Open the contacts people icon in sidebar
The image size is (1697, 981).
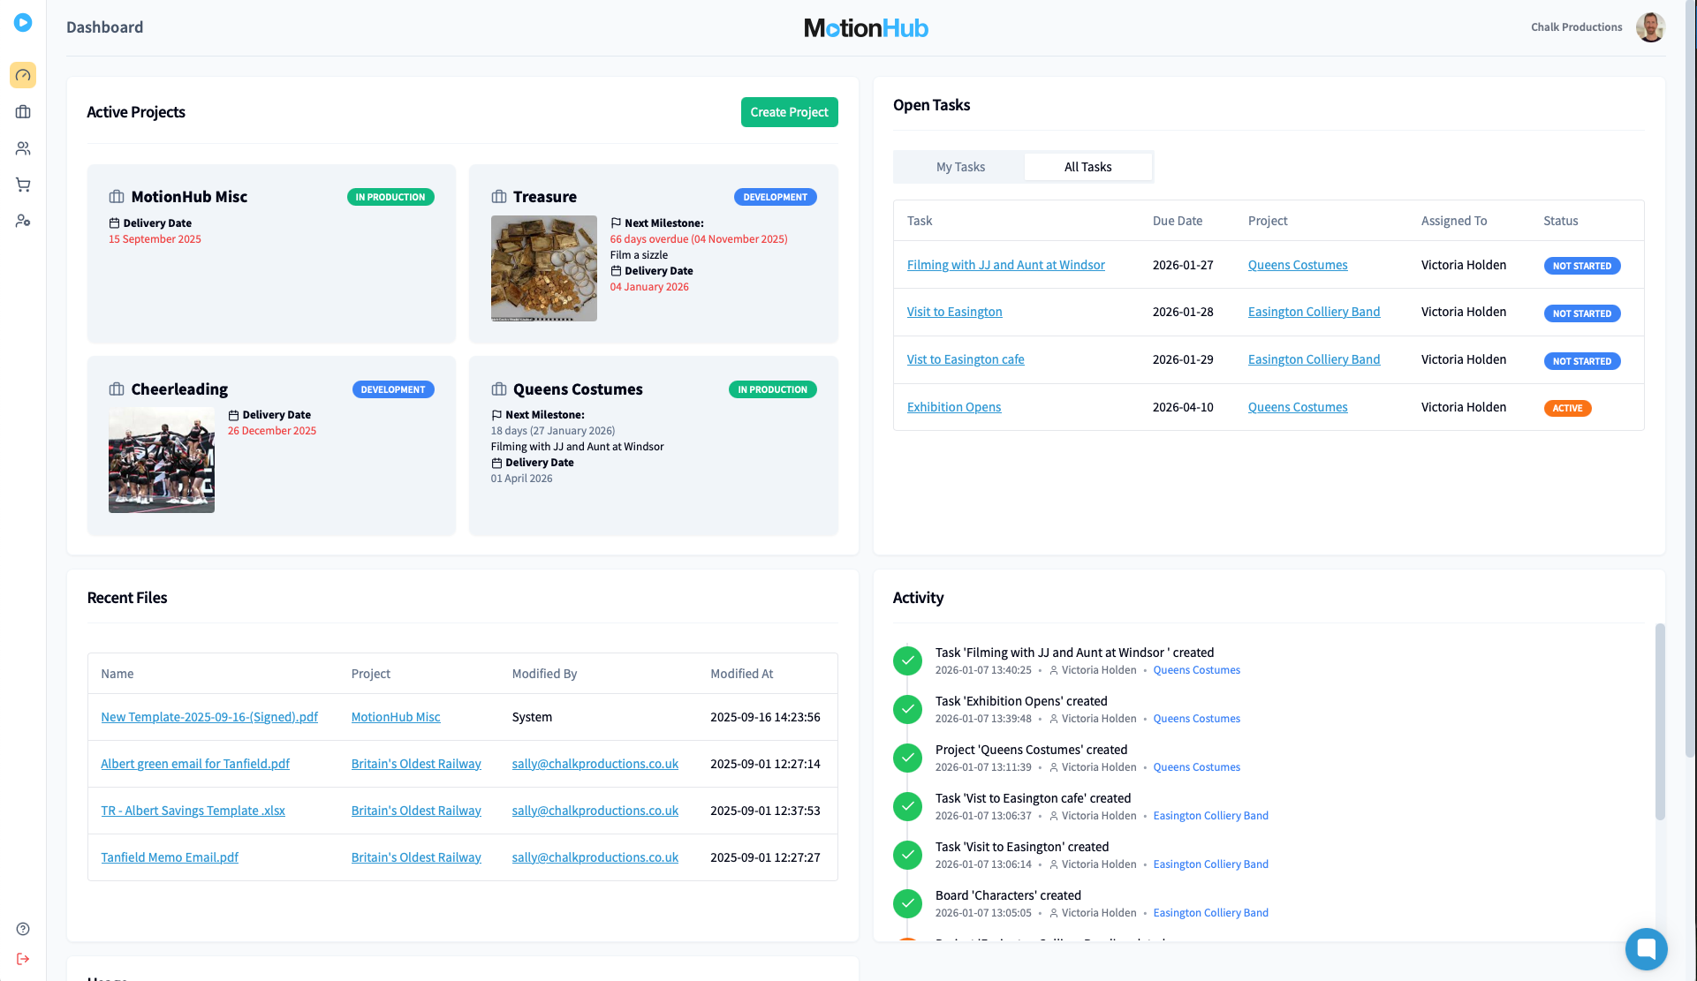coord(23,148)
